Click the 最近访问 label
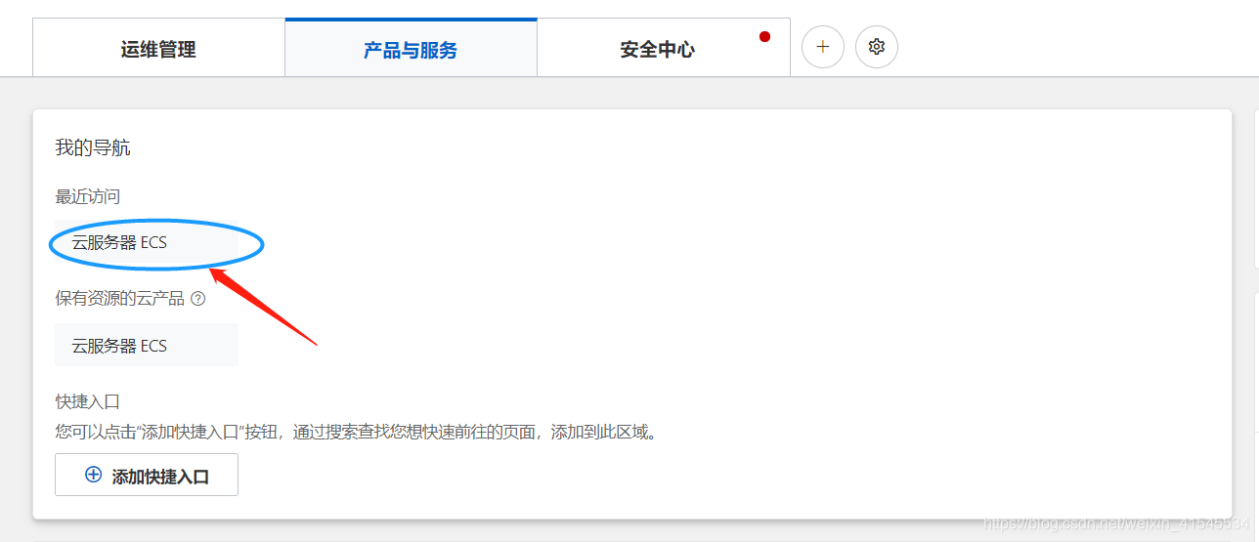The height and width of the screenshot is (542, 1259). click(x=88, y=197)
